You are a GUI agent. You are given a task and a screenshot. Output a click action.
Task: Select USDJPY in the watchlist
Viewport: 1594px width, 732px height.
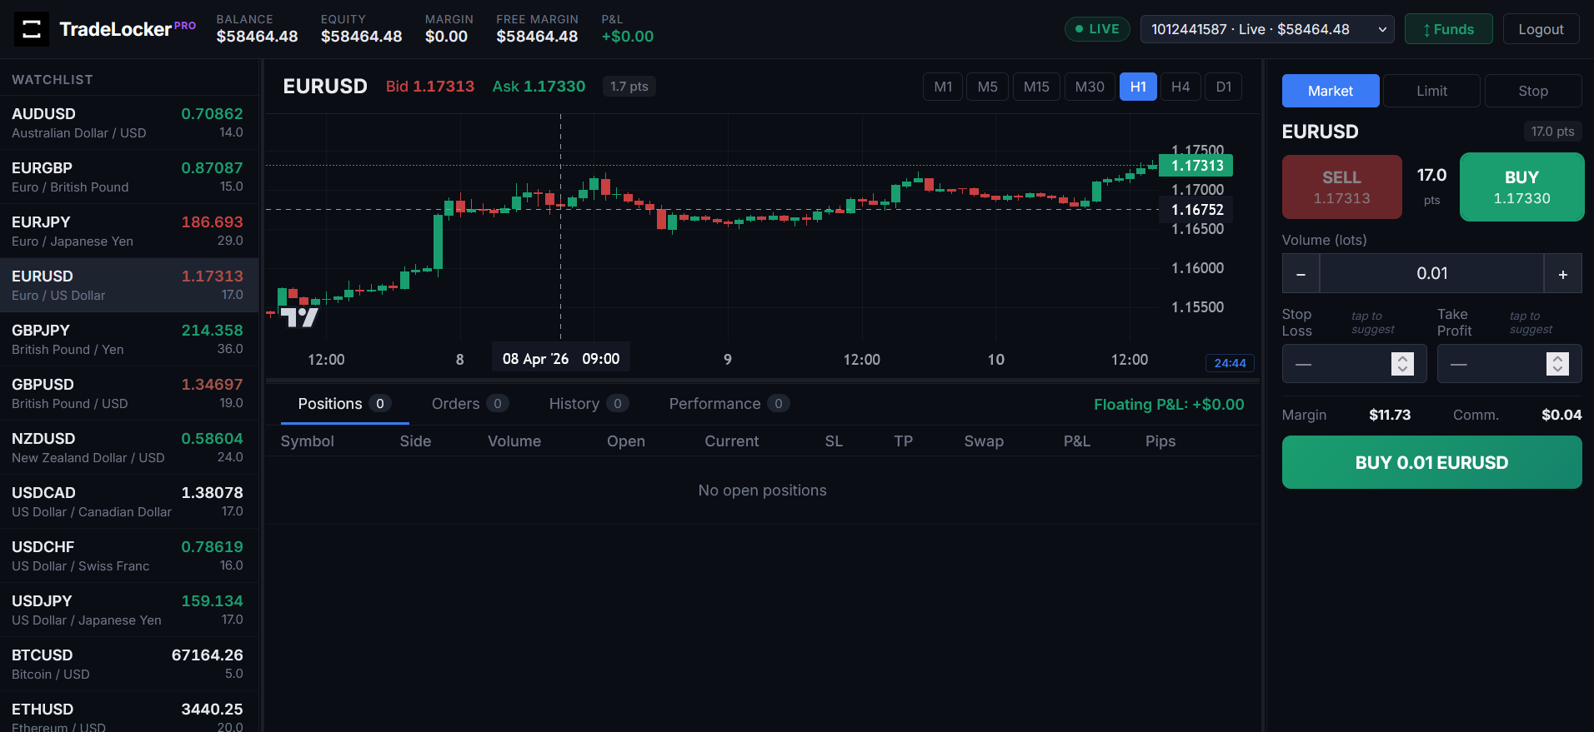point(129,610)
